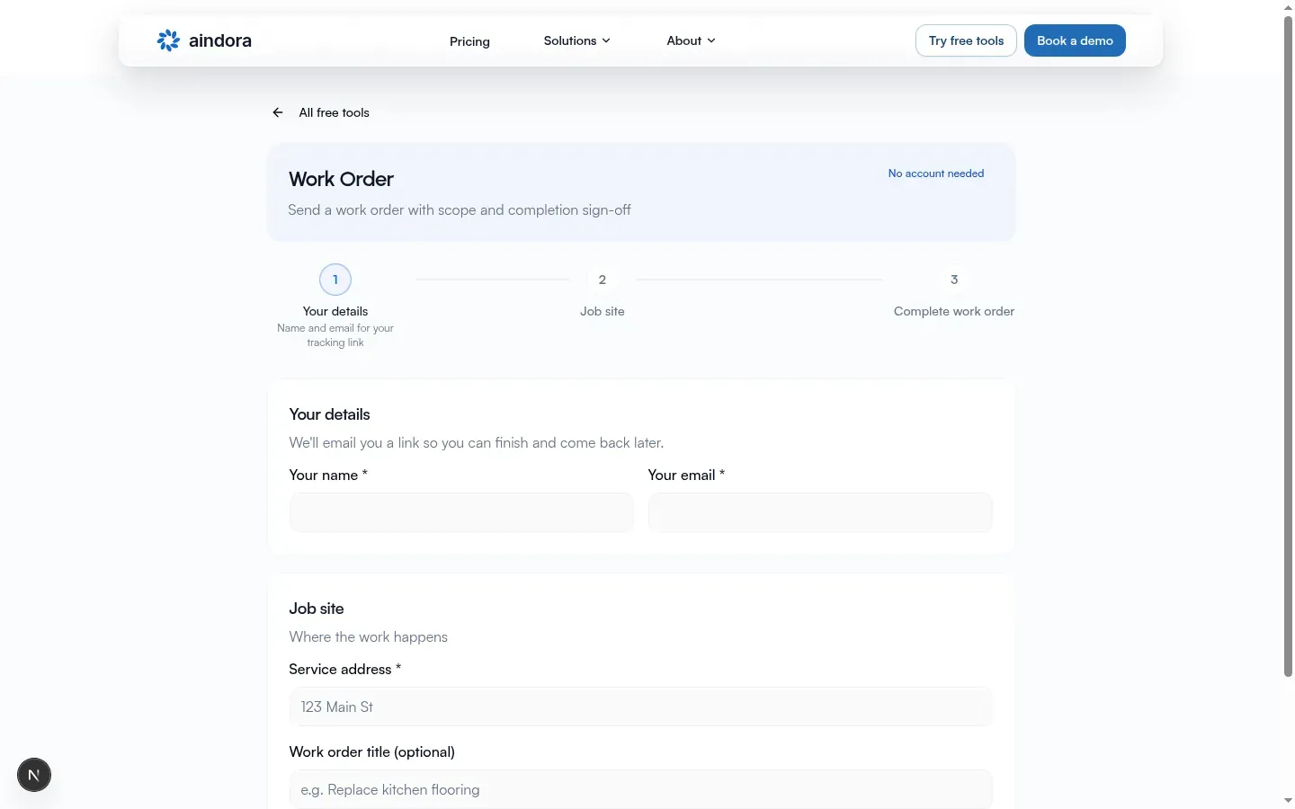Click the No account needed label
Image resolution: width=1295 pixels, height=809 pixels.
click(936, 173)
